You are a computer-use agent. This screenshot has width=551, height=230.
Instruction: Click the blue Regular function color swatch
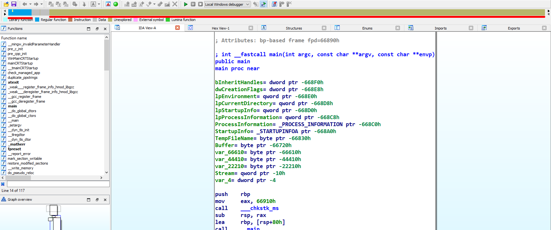point(37,20)
